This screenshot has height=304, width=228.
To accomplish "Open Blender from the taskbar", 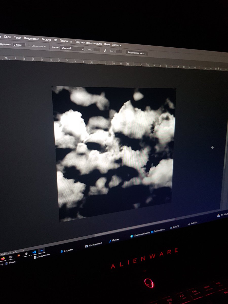I will tap(19, 255).
